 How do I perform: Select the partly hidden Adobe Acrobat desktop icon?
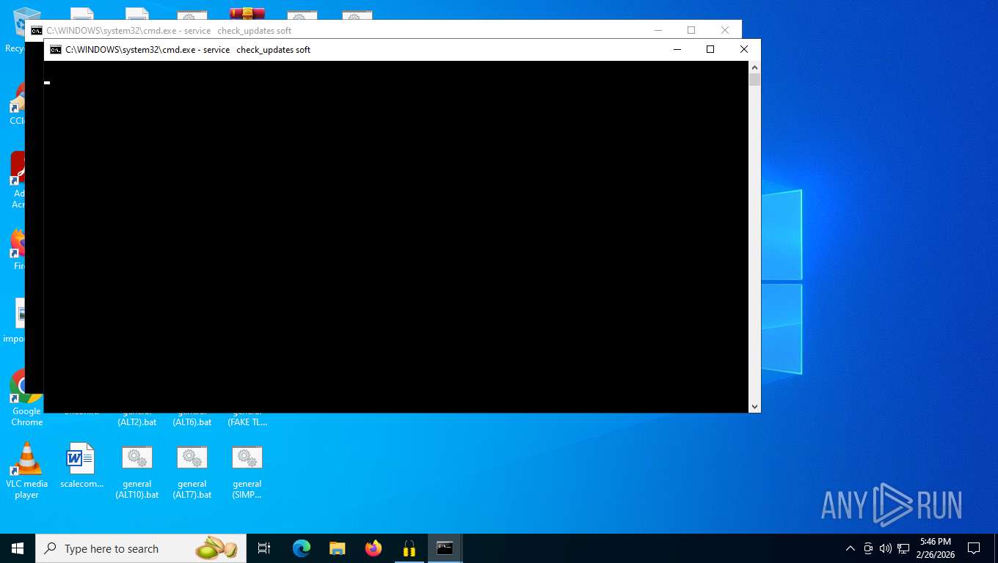click(18, 180)
